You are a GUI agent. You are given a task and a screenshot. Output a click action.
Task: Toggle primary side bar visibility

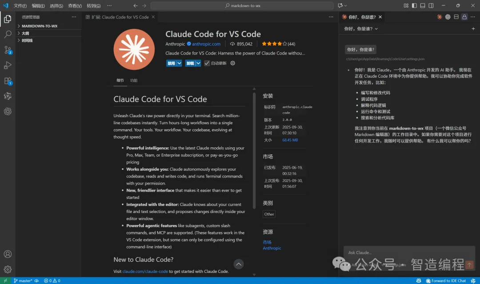tap(414, 5)
